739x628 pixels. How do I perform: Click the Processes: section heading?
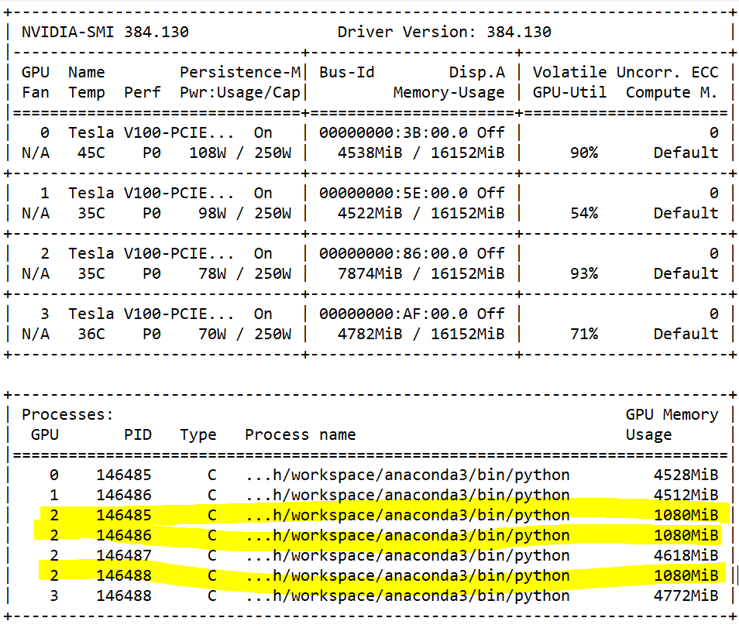coord(67,415)
